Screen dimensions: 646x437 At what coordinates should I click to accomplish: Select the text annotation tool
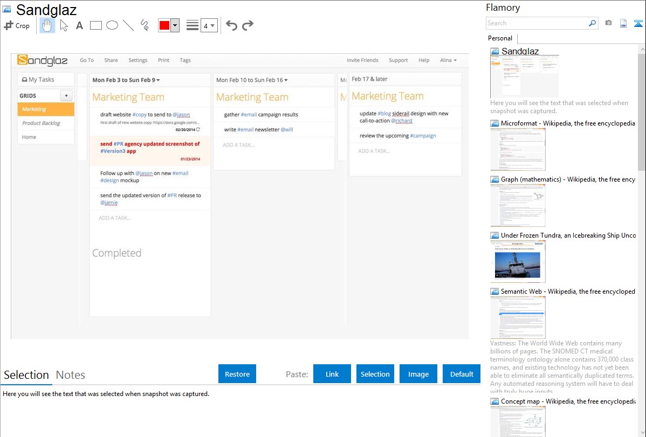pos(79,25)
